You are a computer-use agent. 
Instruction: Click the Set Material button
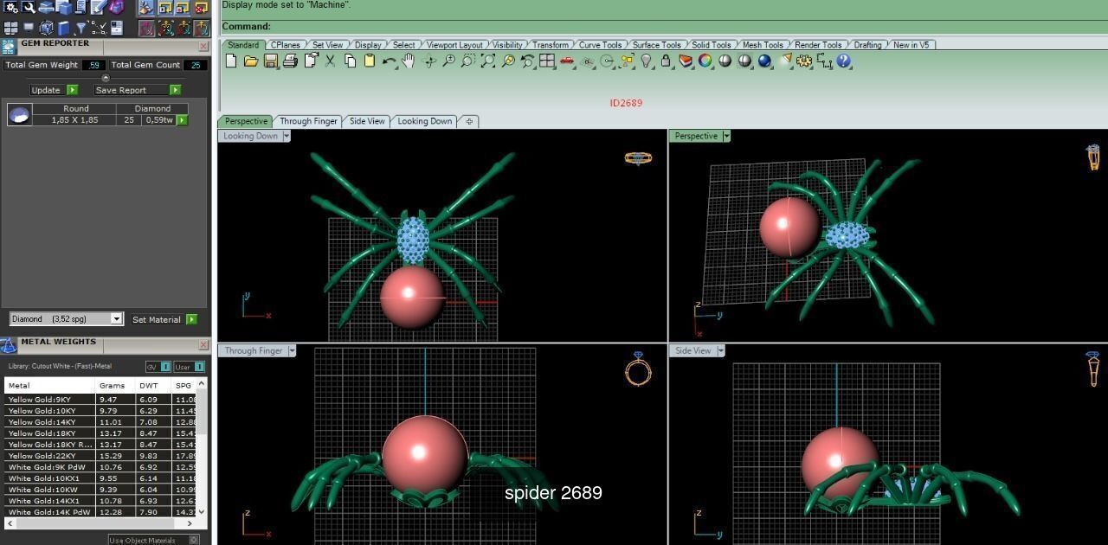click(x=164, y=319)
